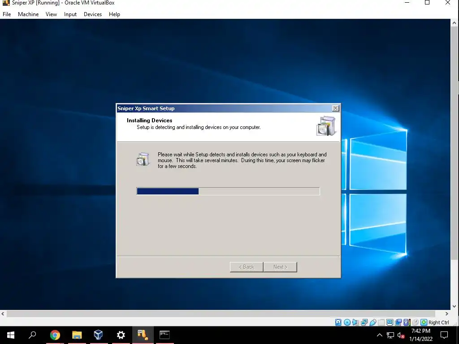Open the Help menu
The width and height of the screenshot is (459, 344).
coord(114,14)
